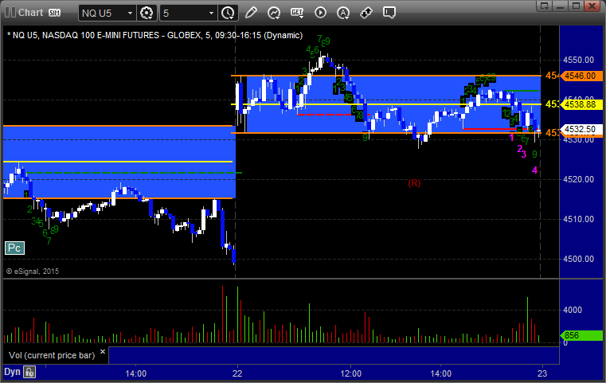Minimize the chart window

pyautogui.click(x=561, y=6)
